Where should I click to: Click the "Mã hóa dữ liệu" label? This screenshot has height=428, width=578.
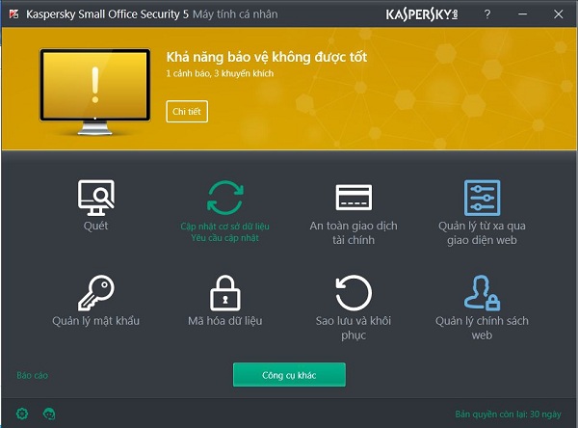click(225, 321)
